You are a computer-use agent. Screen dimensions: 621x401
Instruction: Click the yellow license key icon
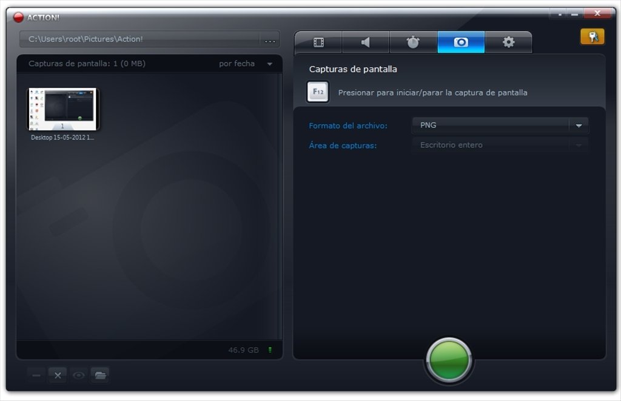click(x=592, y=37)
